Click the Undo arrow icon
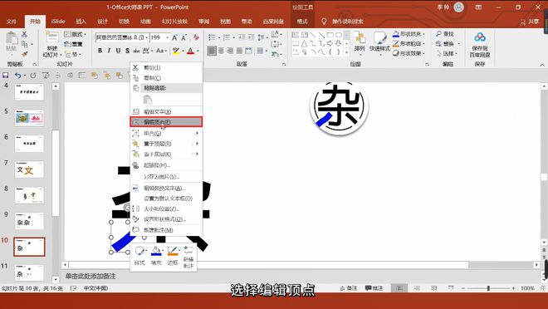This screenshot has width=548, height=309. (x=17, y=75)
